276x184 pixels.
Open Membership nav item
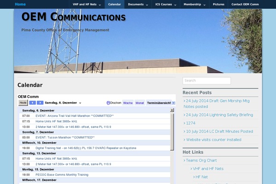point(192,5)
